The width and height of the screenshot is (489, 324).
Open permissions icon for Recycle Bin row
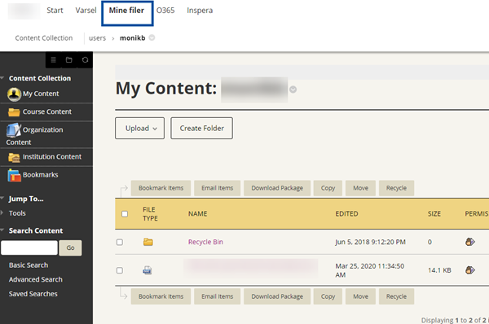(x=470, y=242)
